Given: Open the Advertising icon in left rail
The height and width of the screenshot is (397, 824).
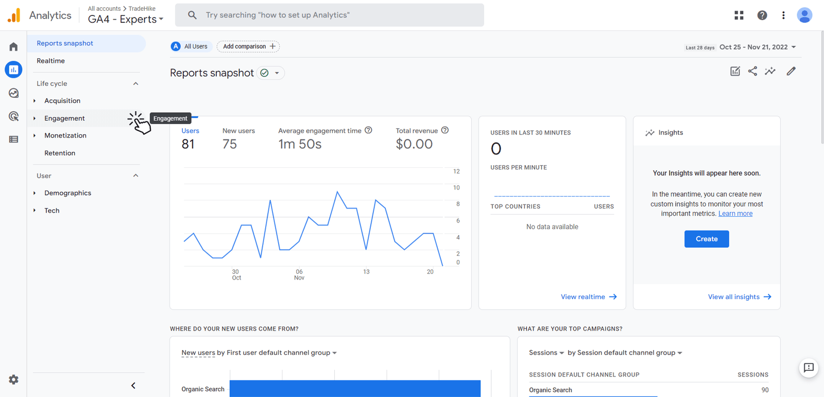Looking at the screenshot, I should tap(13, 116).
